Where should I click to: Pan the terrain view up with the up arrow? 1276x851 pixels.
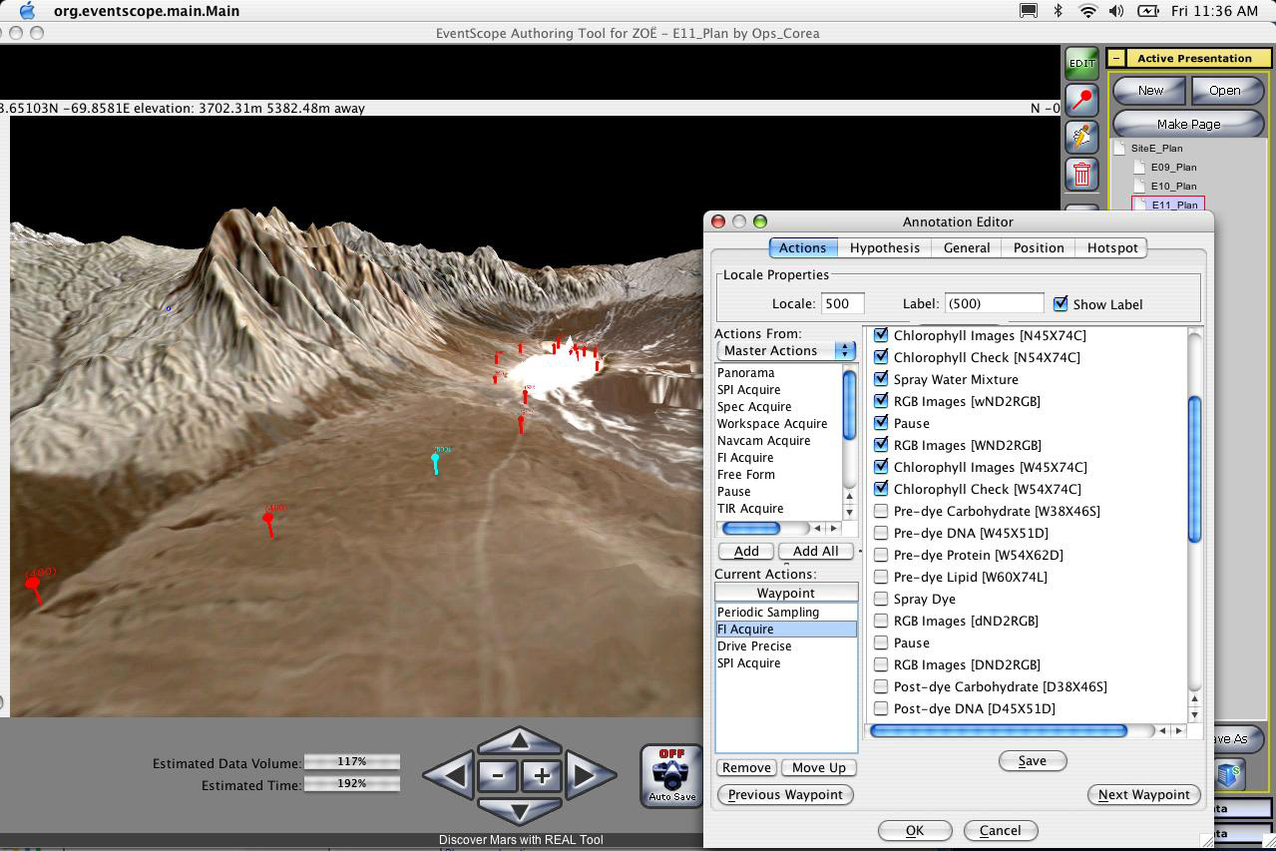coord(519,741)
